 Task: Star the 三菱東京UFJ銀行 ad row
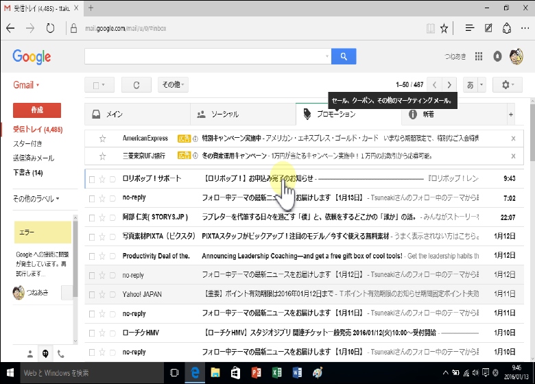(x=102, y=156)
